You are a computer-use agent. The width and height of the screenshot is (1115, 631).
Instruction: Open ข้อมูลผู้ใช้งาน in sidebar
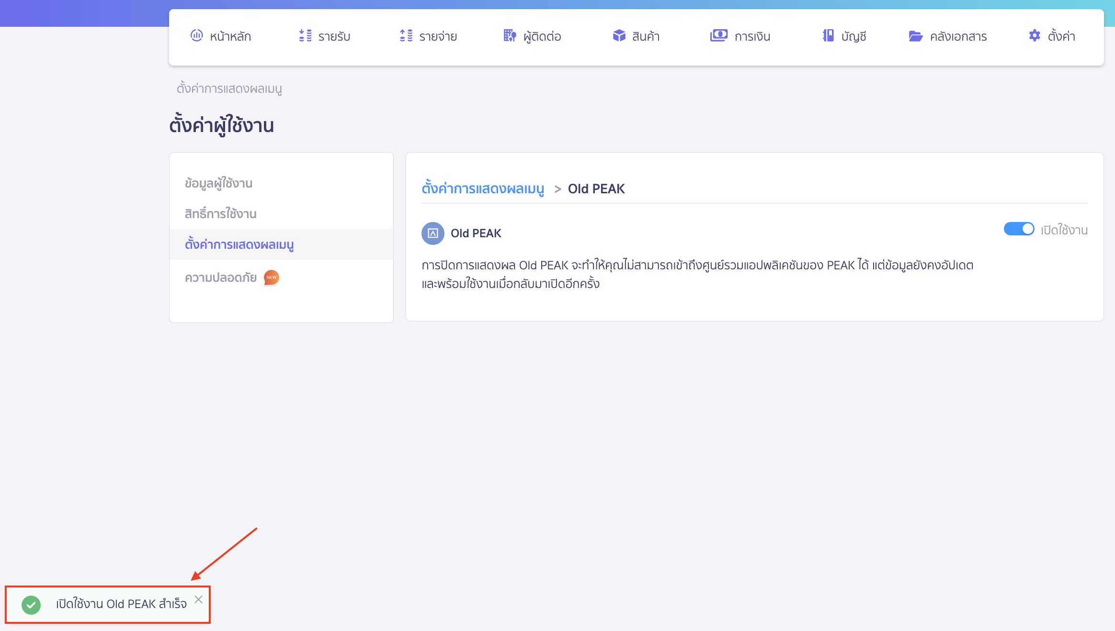tap(218, 183)
